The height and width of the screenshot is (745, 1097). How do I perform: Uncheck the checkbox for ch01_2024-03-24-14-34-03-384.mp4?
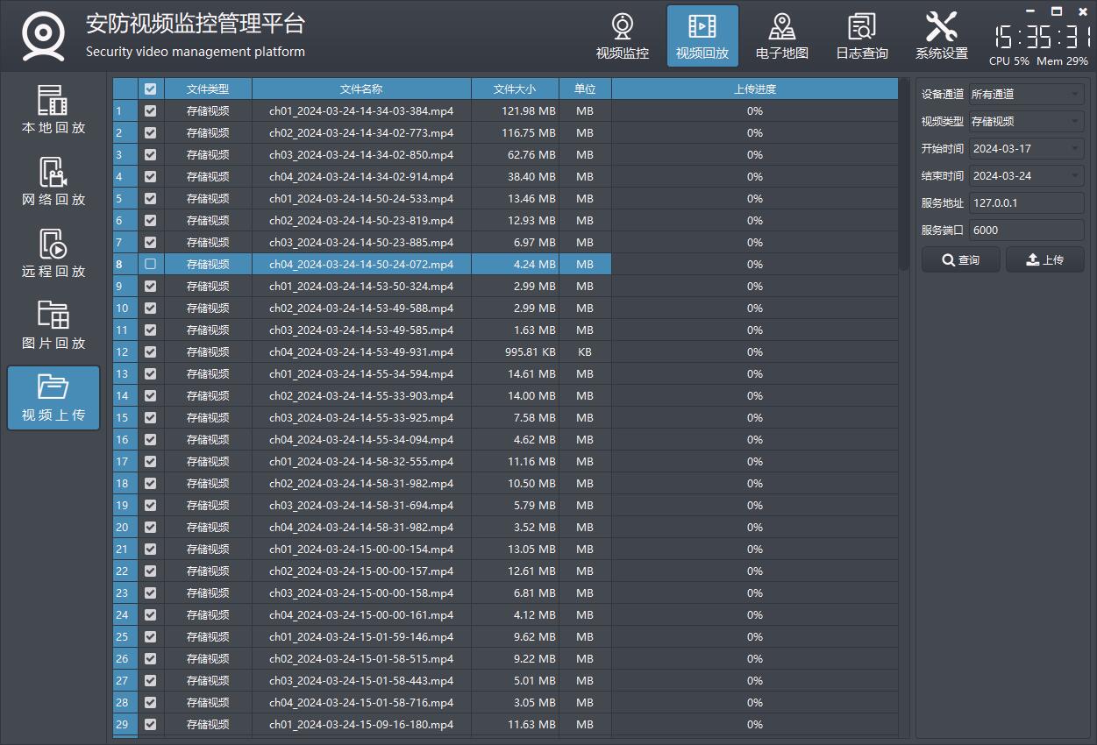tap(151, 111)
